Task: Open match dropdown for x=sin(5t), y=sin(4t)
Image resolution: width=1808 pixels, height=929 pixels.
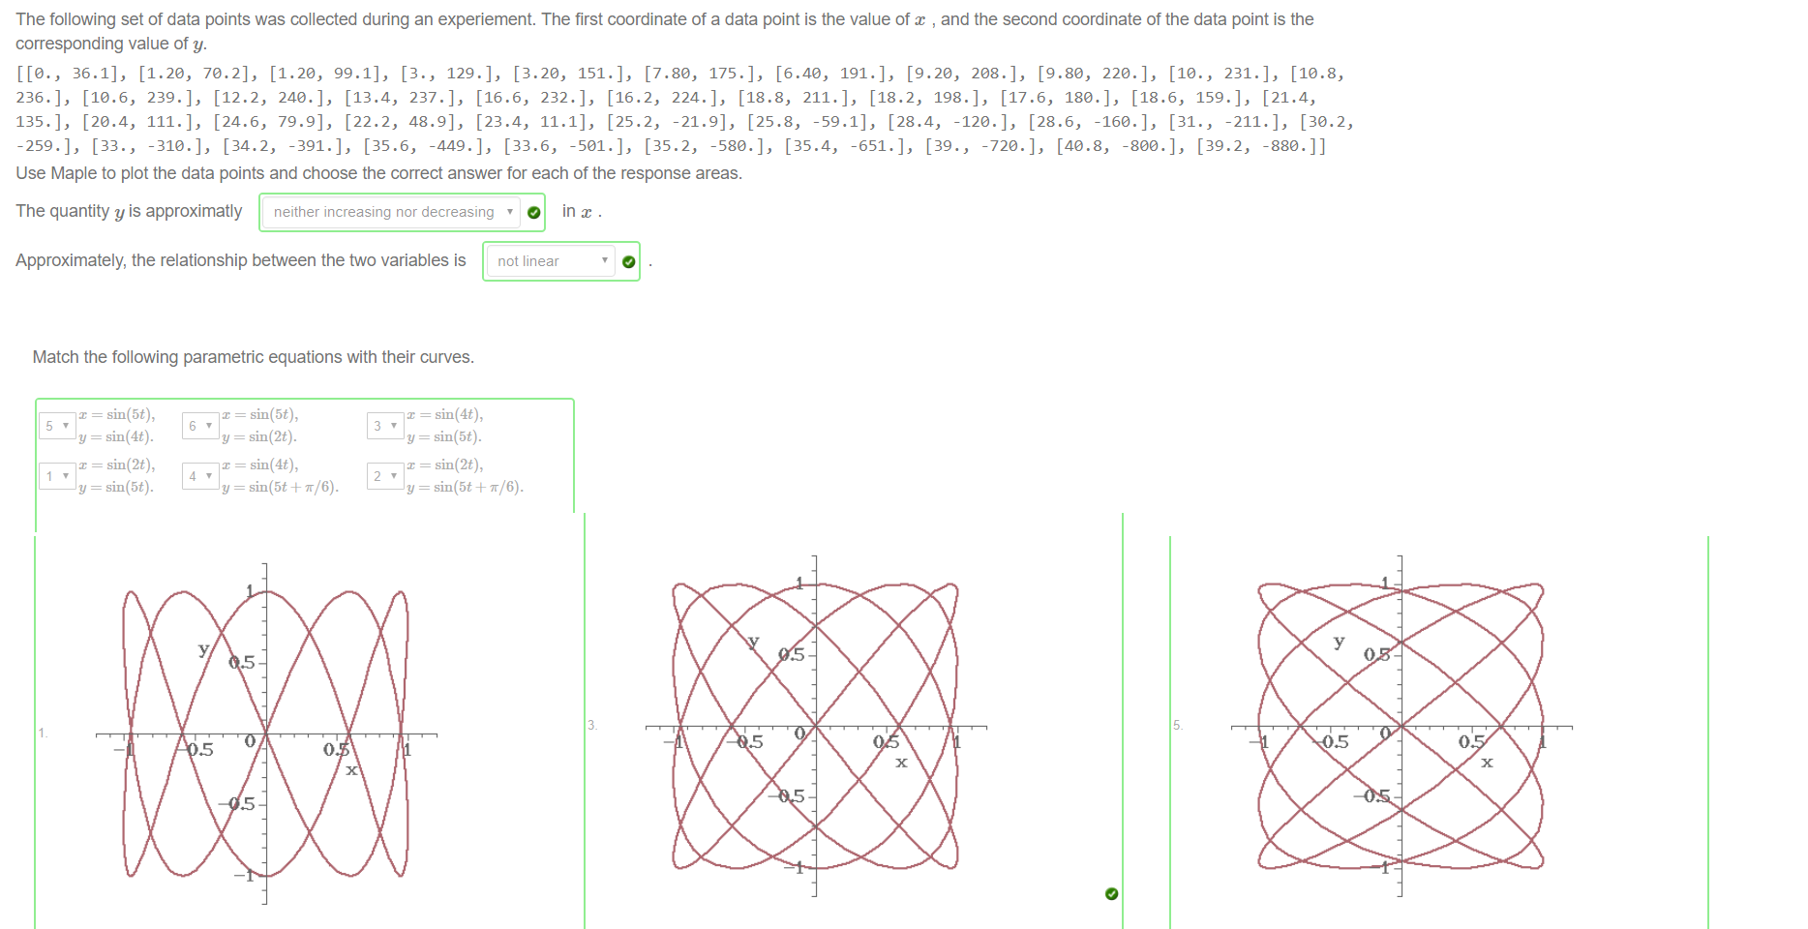Action: pyautogui.click(x=57, y=426)
